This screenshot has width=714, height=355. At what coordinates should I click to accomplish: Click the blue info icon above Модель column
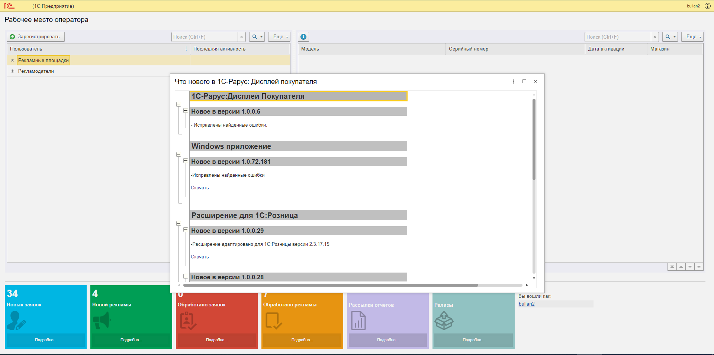(303, 37)
